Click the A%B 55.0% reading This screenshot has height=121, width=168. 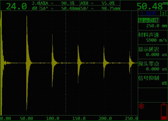click(x=100, y=3)
